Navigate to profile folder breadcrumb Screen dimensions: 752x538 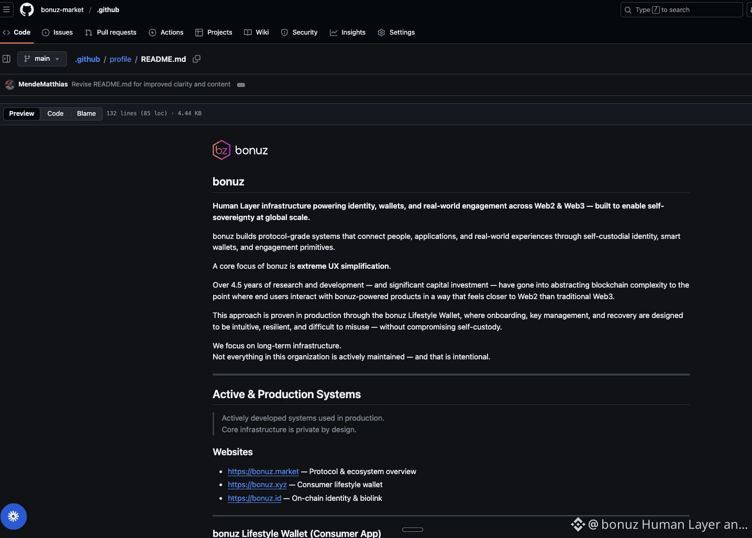pyautogui.click(x=120, y=59)
